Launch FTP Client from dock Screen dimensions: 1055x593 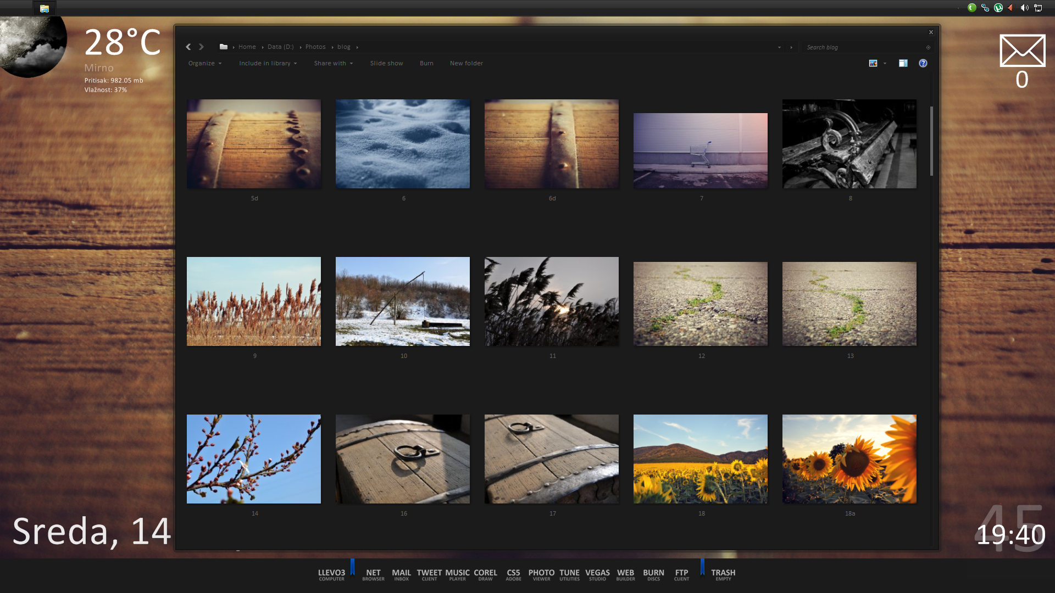tap(681, 574)
